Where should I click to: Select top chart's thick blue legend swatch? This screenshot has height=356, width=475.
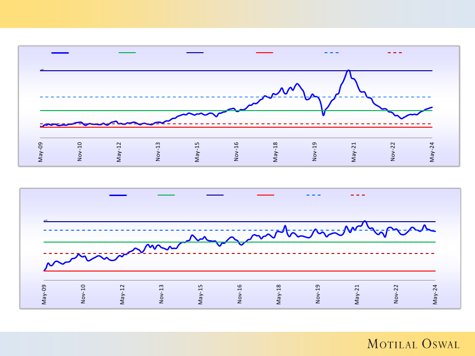(60, 53)
